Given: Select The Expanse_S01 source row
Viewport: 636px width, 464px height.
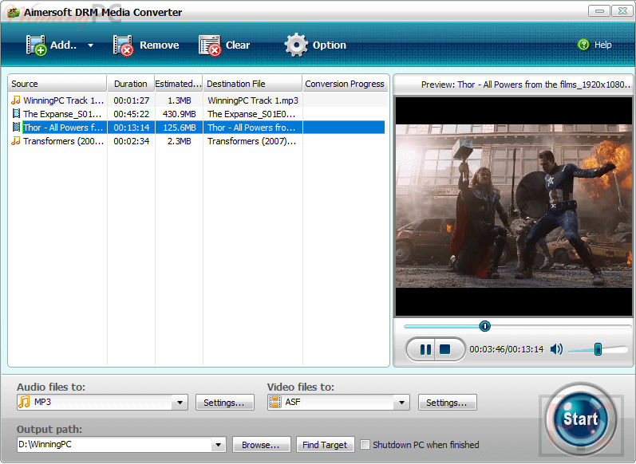Looking at the screenshot, I should pos(62,114).
